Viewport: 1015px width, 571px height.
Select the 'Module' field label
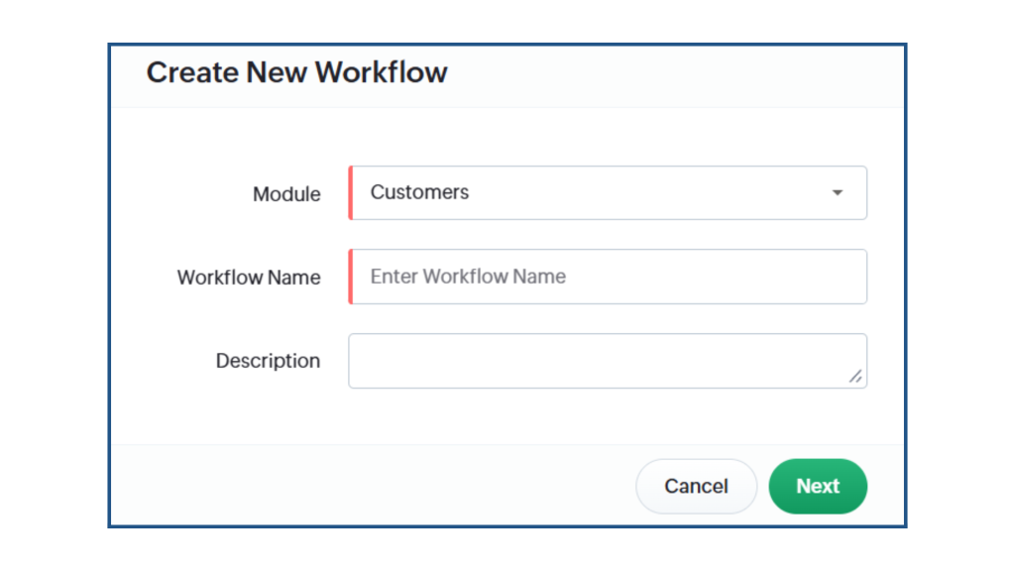(x=286, y=194)
